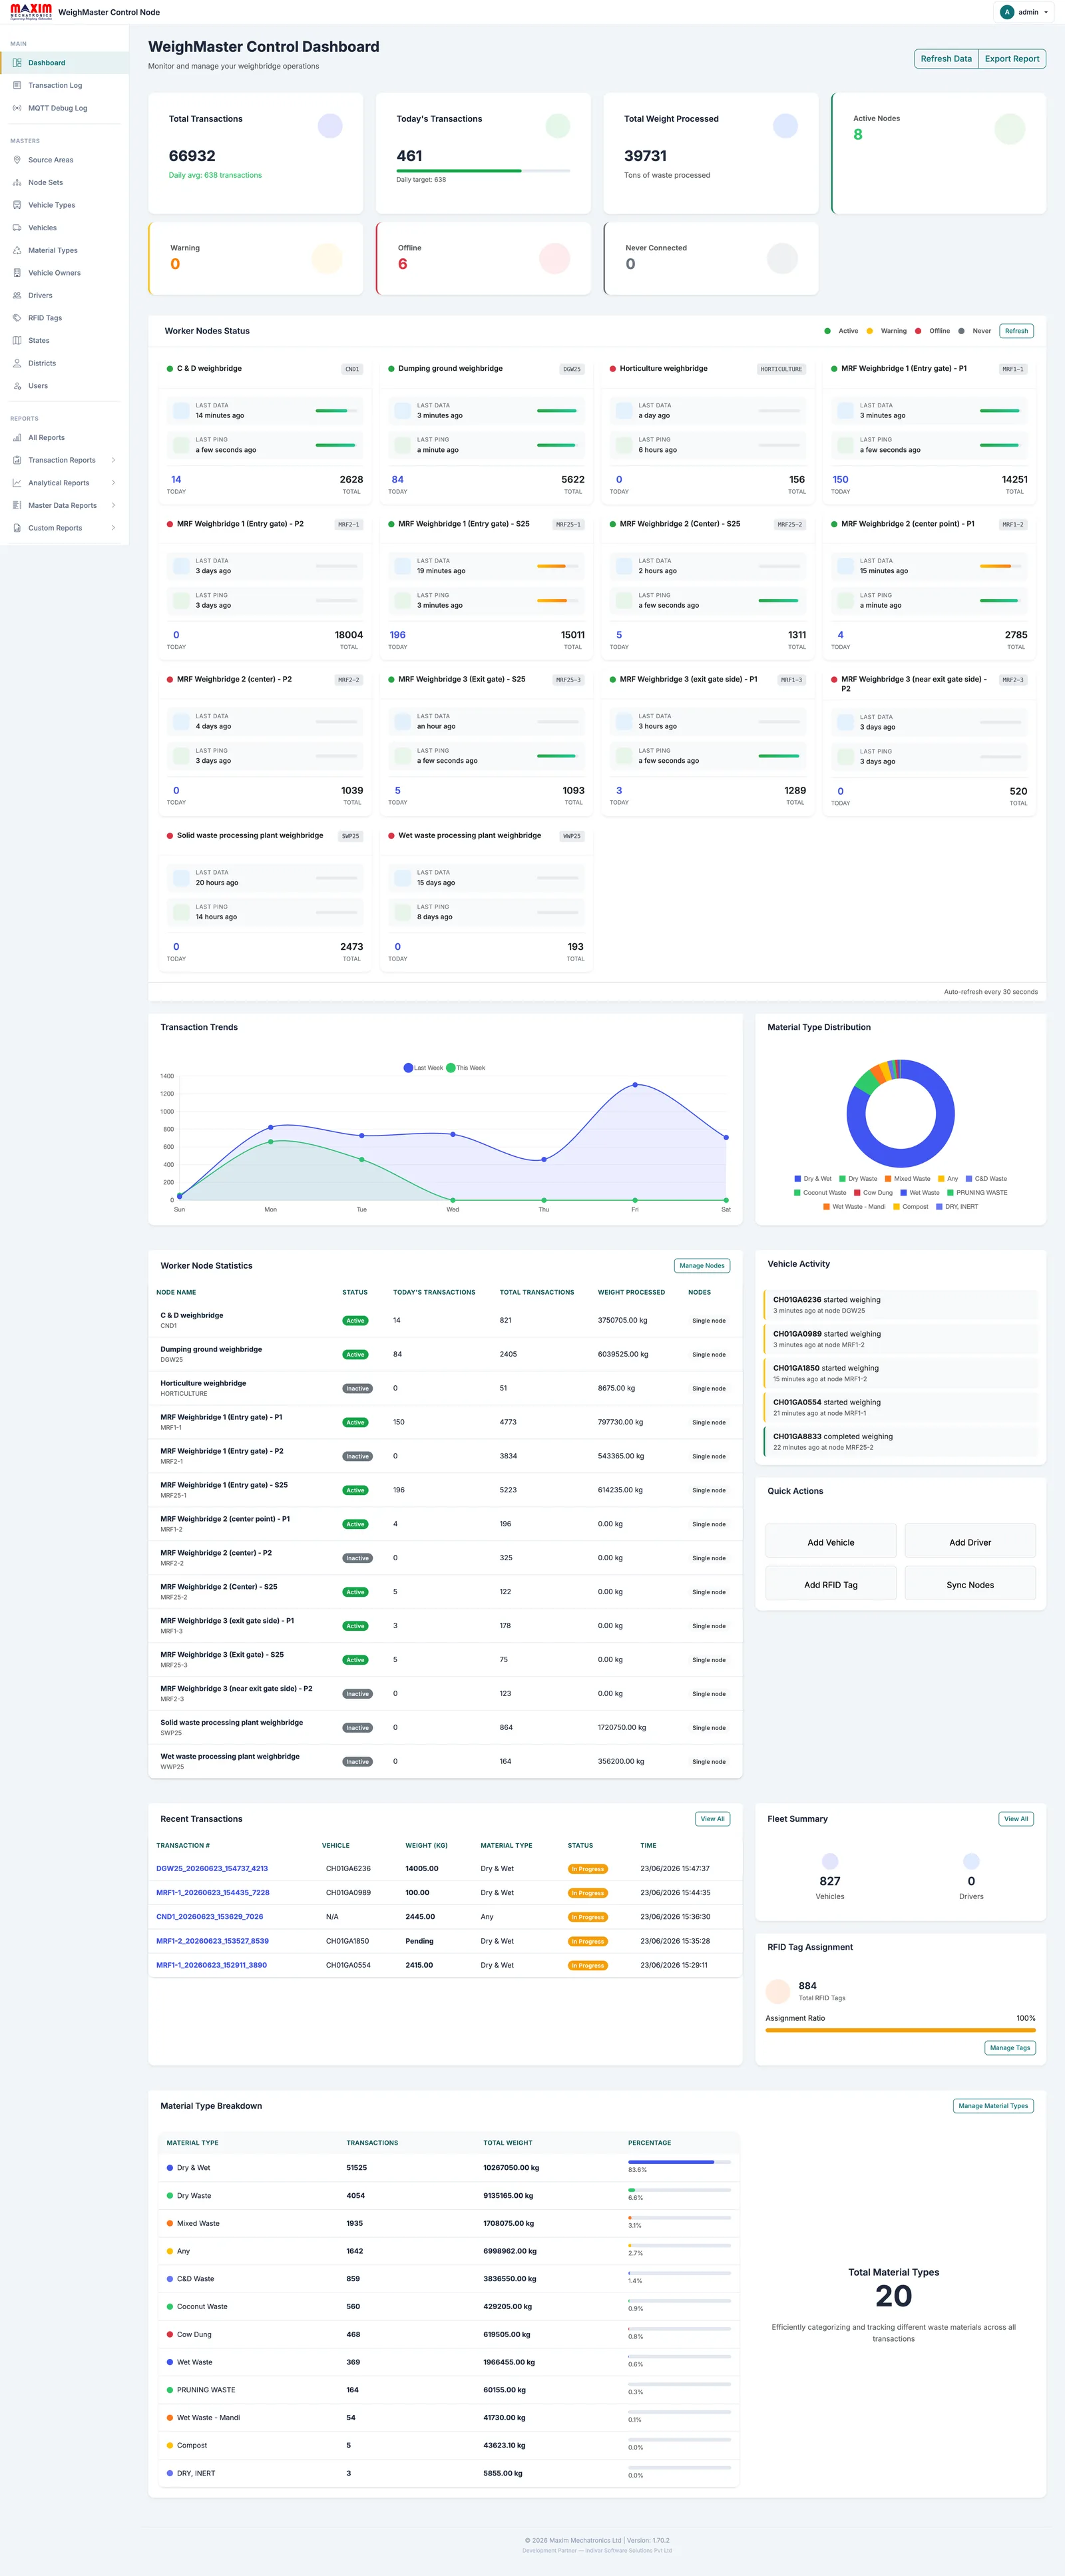The width and height of the screenshot is (1065, 2576).
Task: Toggle the This Week series in chart legend
Action: click(465, 1068)
